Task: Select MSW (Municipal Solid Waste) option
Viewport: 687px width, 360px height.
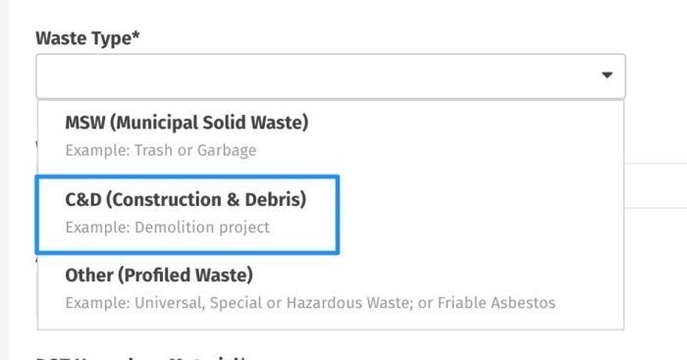Action: (331, 135)
